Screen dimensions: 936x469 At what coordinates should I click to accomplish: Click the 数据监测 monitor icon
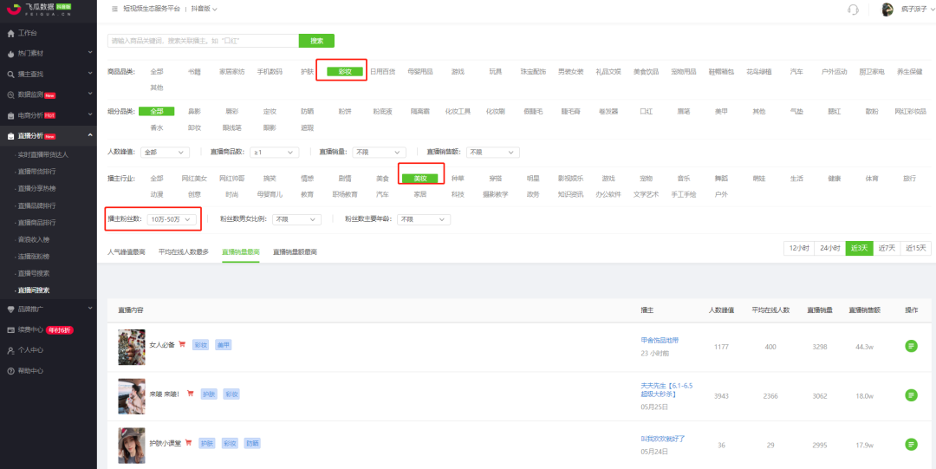pyautogui.click(x=10, y=94)
